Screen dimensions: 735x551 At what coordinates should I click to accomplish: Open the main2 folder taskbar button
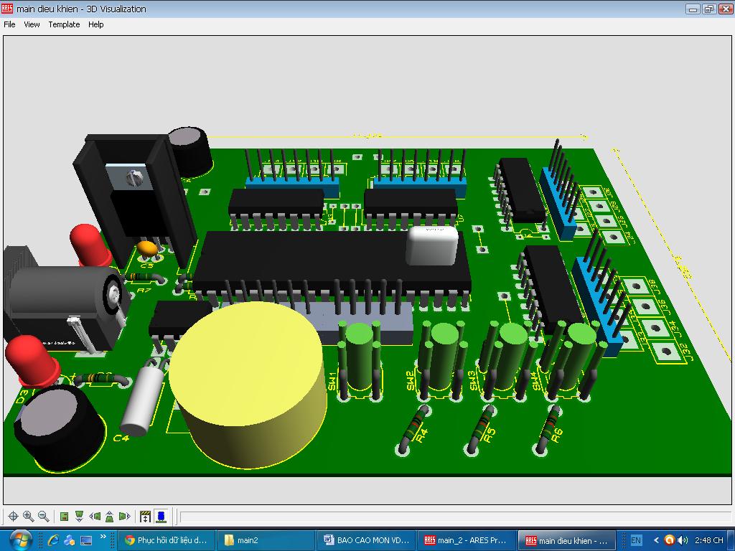click(x=264, y=540)
